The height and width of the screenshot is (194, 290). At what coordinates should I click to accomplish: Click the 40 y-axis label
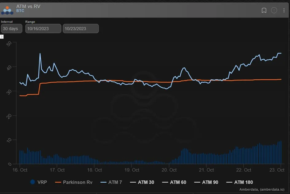[9, 68]
